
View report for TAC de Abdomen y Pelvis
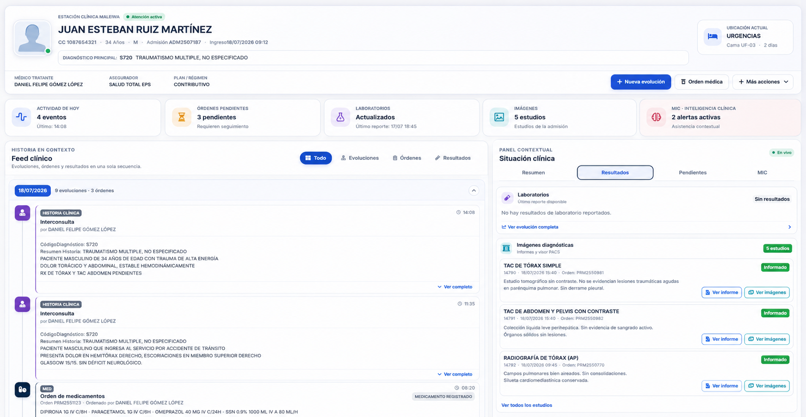721,339
